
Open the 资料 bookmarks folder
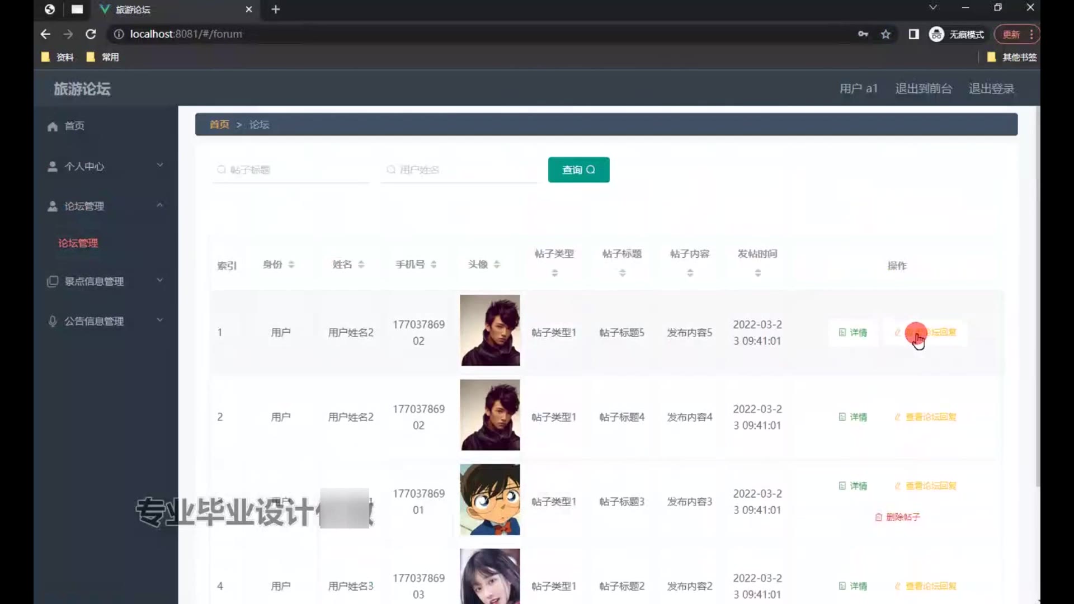pyautogui.click(x=58, y=57)
